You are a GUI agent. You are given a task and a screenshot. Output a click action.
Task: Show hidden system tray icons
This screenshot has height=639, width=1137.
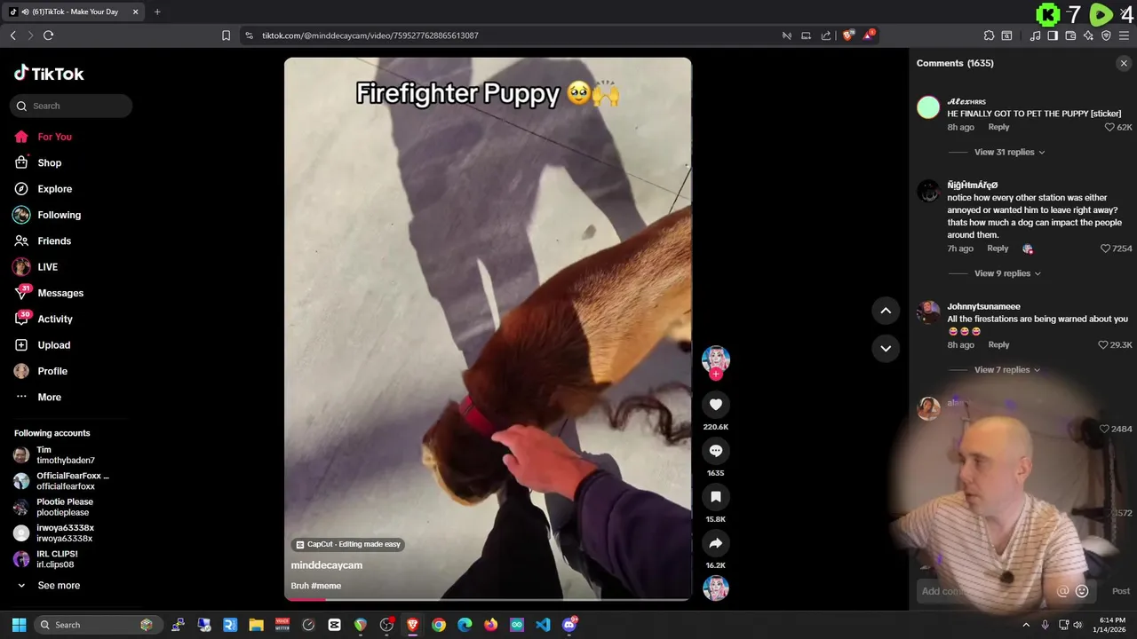pyautogui.click(x=1026, y=625)
